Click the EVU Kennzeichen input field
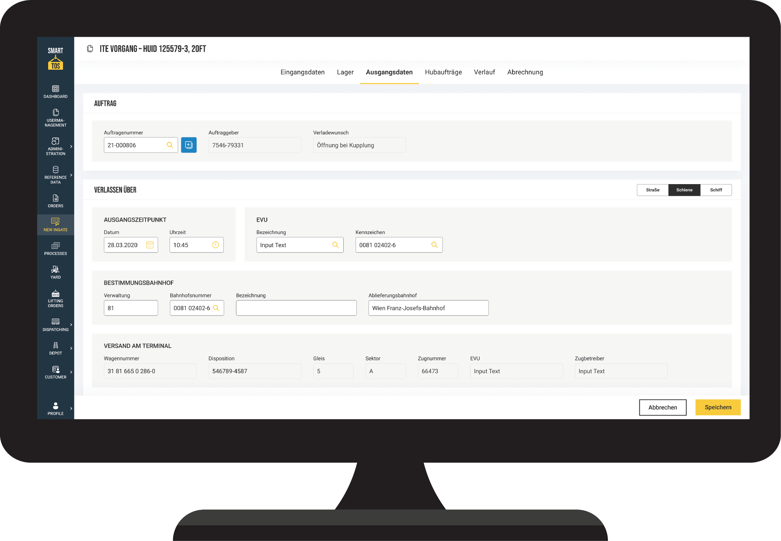Image resolution: width=781 pixels, height=541 pixels. (x=399, y=245)
